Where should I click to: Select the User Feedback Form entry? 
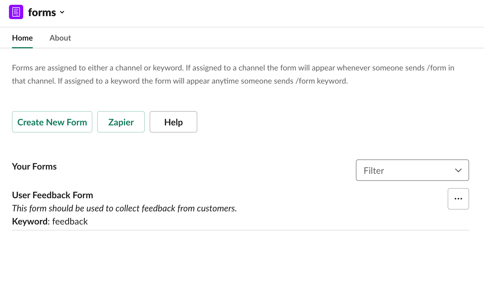pyautogui.click(x=52, y=195)
